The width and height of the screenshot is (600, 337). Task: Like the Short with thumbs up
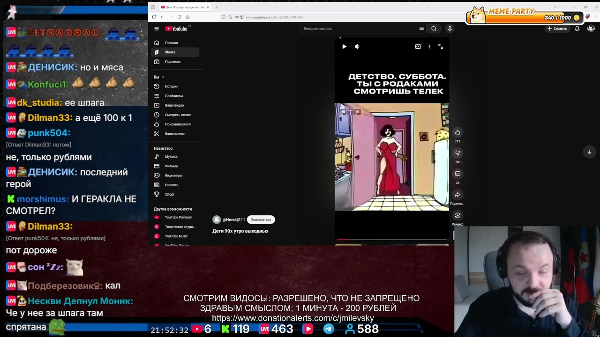[x=457, y=132]
